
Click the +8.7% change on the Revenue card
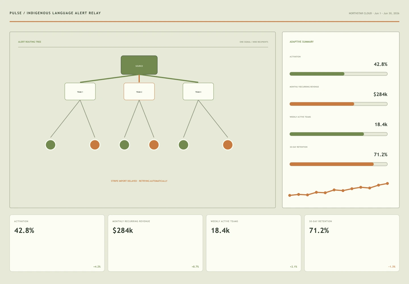coord(195,267)
